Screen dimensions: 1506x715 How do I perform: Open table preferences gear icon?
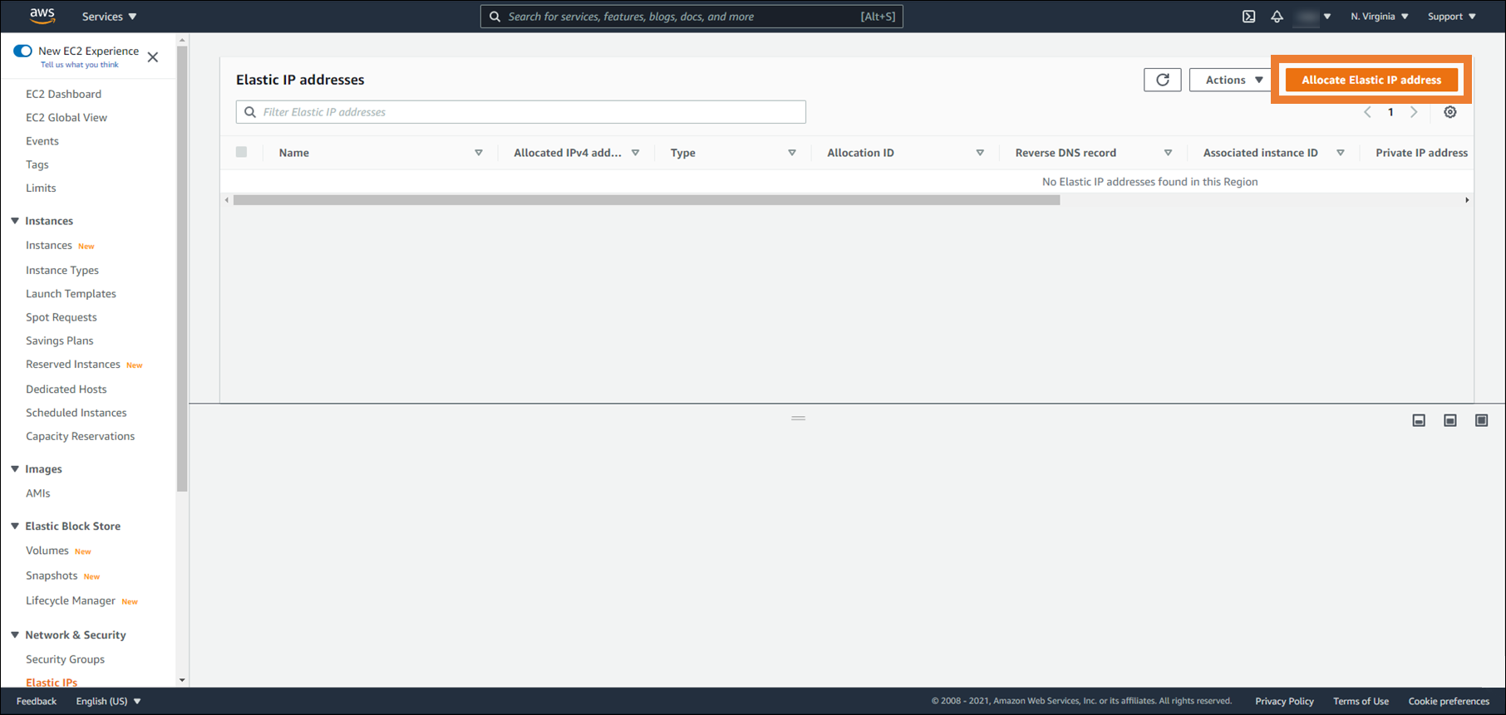tap(1450, 112)
